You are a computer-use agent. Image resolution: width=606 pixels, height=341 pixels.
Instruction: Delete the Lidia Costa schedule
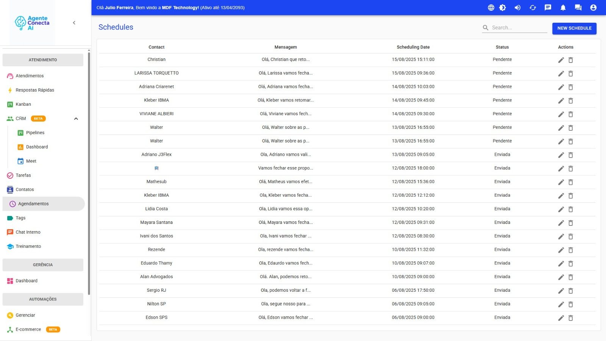571,209
